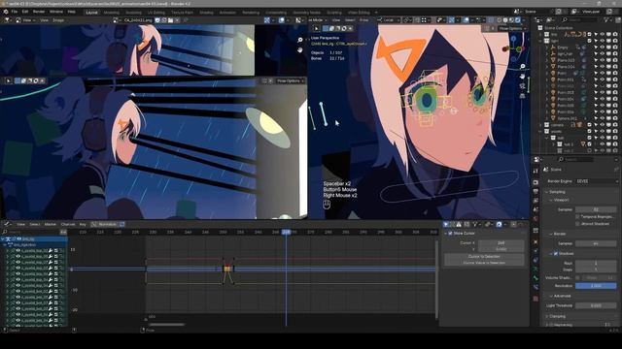Toggle the show overlays icon in 3D viewport
The width and height of the screenshot is (622, 349).
pyautogui.click(x=466, y=19)
